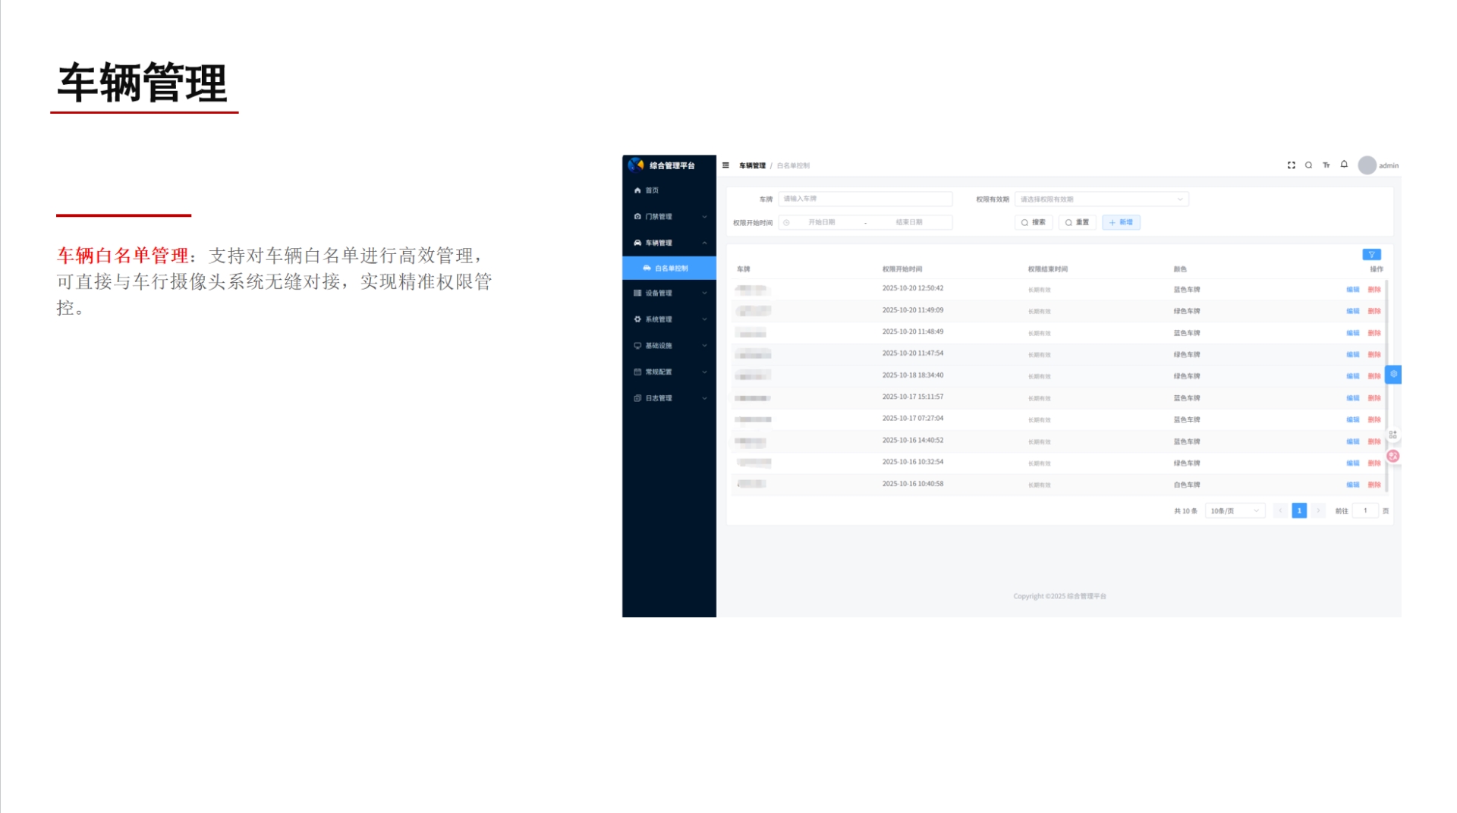Viewport: 1457px width, 813px height.
Task: Collapse the 车辆管理 sidebar section
Action: pyautogui.click(x=659, y=243)
